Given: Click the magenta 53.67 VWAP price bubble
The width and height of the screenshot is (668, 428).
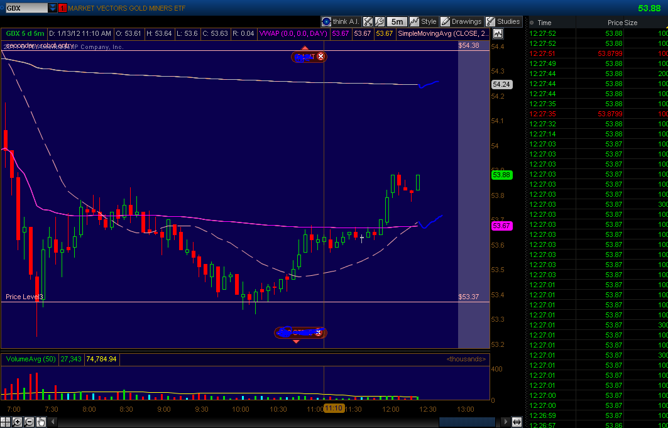Looking at the screenshot, I should (x=501, y=226).
